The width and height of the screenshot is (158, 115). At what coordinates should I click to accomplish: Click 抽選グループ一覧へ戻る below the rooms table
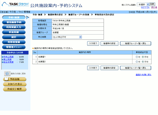click(x=135, y=68)
